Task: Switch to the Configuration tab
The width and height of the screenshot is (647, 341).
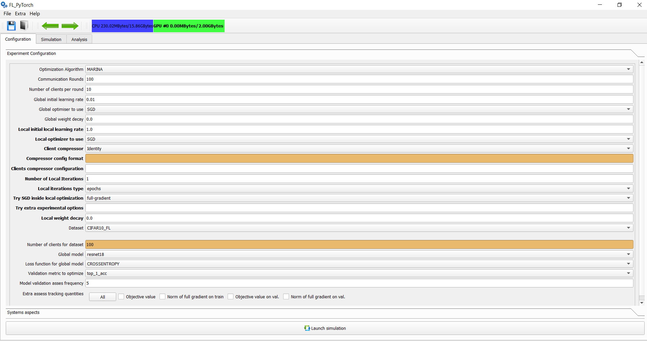Action: pyautogui.click(x=18, y=39)
